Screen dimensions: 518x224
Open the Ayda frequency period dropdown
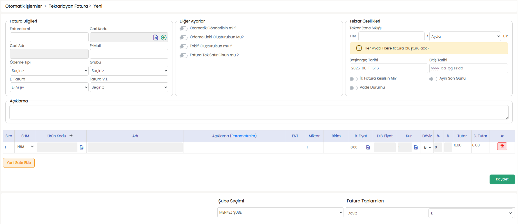pos(465,37)
